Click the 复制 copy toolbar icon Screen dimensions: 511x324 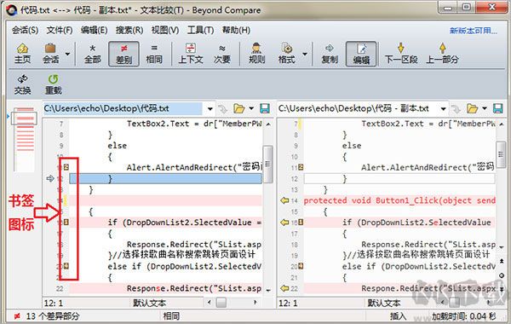330,54
